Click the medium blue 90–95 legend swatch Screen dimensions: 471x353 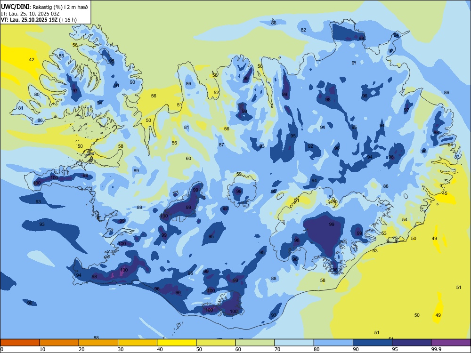click(x=373, y=343)
